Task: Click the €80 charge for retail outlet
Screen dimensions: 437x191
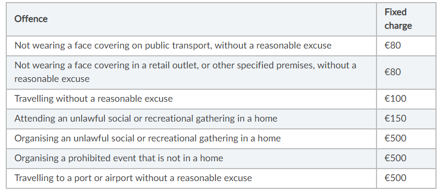Action: [x=392, y=72]
